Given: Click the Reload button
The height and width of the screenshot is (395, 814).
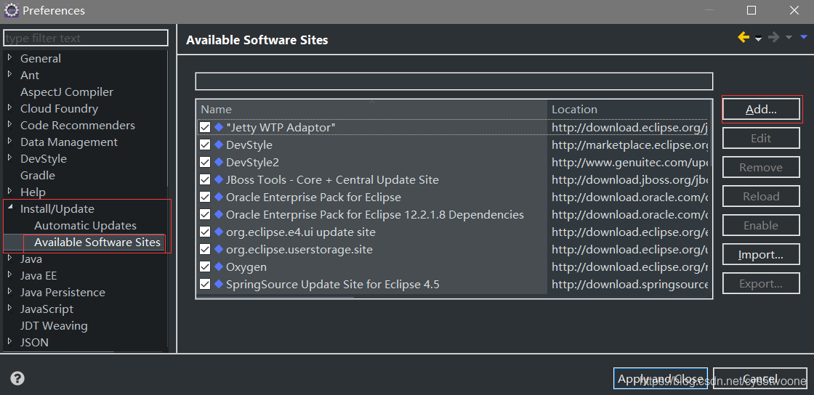Looking at the screenshot, I should click(760, 197).
